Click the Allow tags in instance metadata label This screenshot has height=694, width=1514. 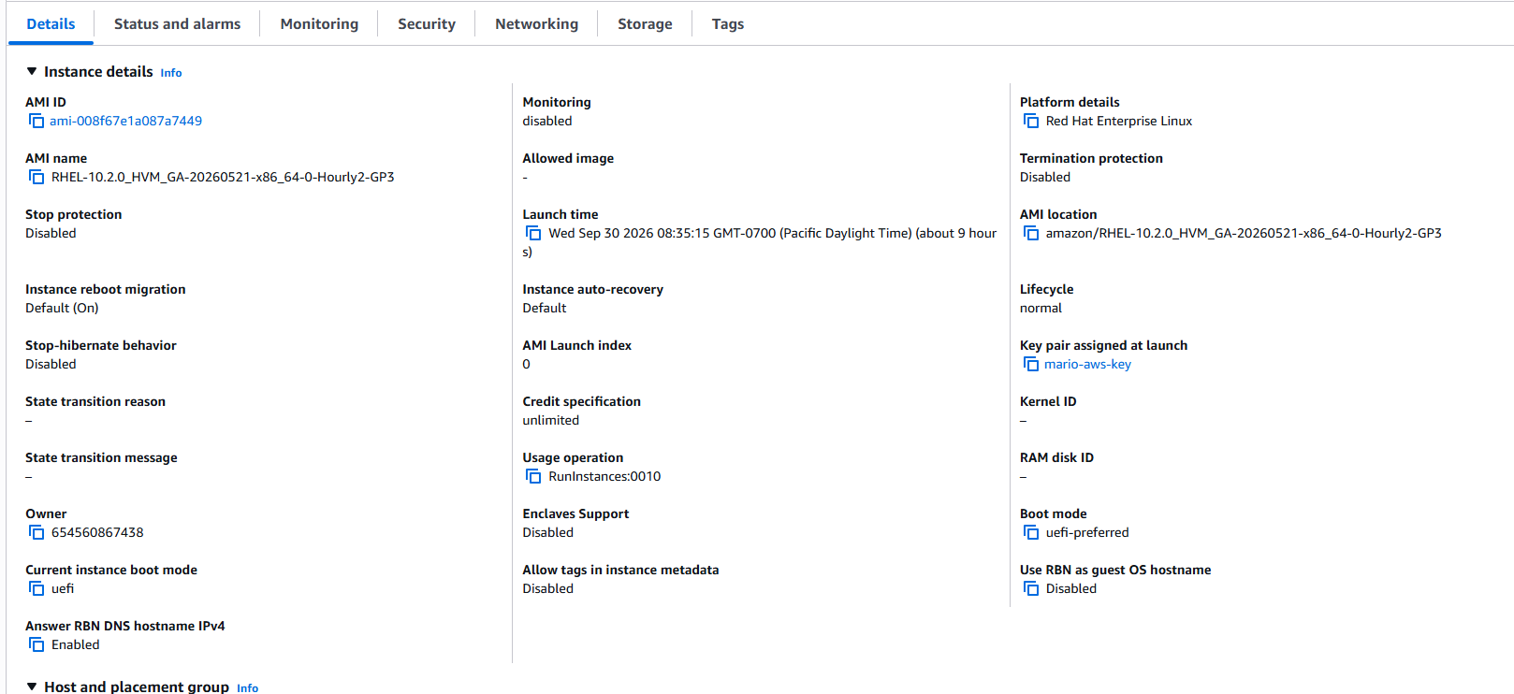[x=621, y=570]
